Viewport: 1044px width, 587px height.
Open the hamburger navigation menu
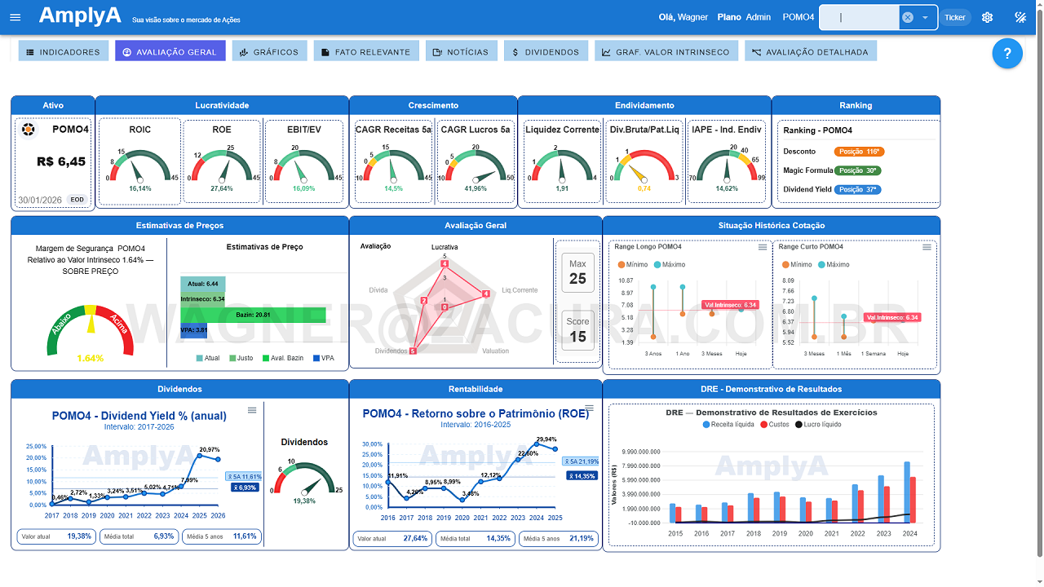(15, 17)
